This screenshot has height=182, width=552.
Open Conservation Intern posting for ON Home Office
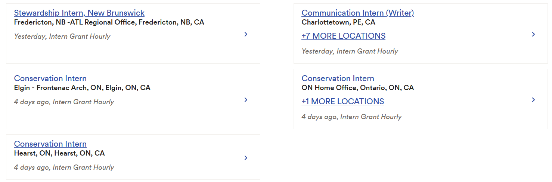click(338, 79)
